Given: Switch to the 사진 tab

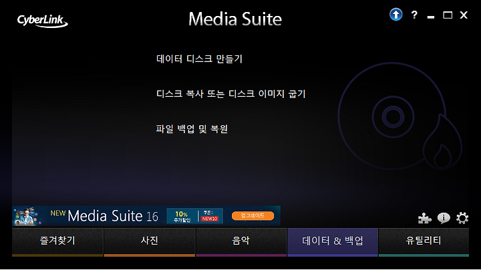Looking at the screenshot, I should pyautogui.click(x=150, y=242).
